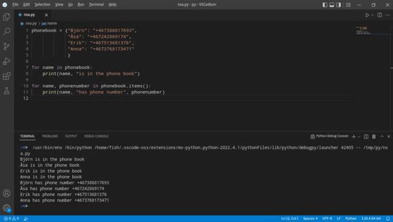Image resolution: width=393 pixels, height=222 pixels.
Task: Open the Manage gear settings icon
Action: pos(7,208)
